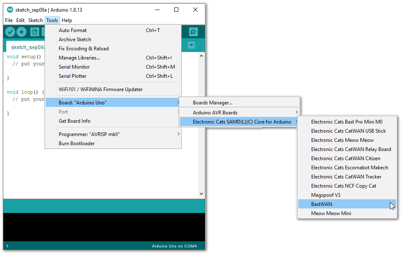Minimize the Arduino window
Screen dimensions: 402x255
[x=157, y=10]
